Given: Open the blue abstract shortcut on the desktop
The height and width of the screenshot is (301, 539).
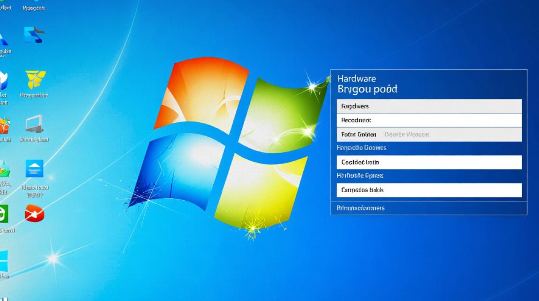Looking at the screenshot, I should pyautogui.click(x=34, y=35).
